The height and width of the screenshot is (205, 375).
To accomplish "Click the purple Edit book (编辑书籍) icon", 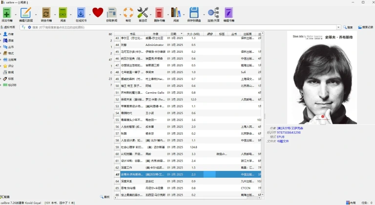I will tap(229, 13).
